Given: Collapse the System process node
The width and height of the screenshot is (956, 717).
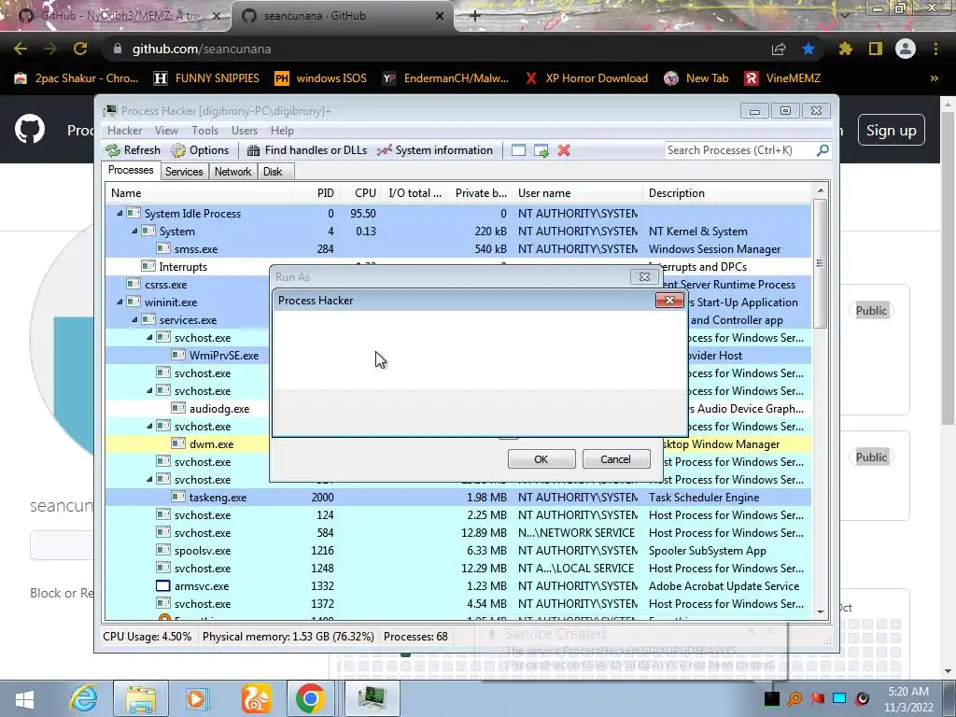Looking at the screenshot, I should pyautogui.click(x=134, y=232).
